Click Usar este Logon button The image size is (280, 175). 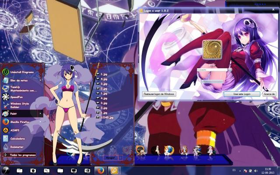[242, 94]
